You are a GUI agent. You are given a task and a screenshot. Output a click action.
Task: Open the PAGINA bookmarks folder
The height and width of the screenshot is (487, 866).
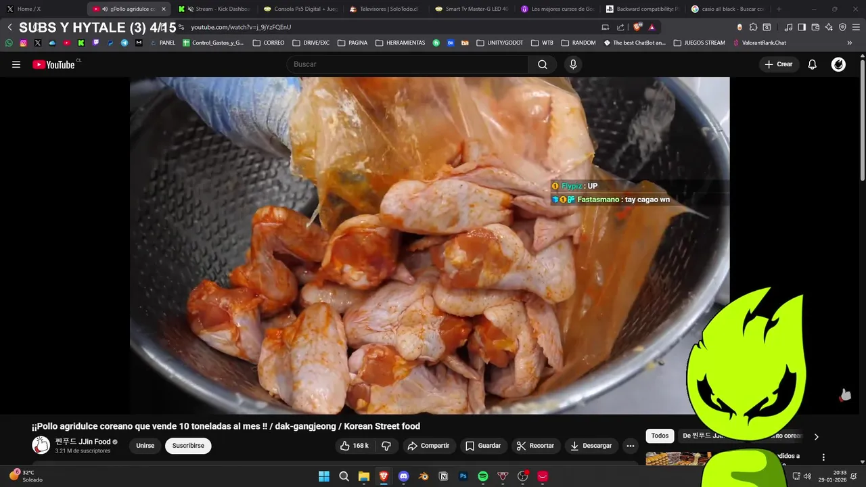(352, 43)
